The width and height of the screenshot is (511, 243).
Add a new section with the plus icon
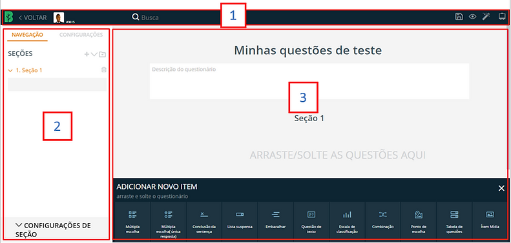pos(87,54)
